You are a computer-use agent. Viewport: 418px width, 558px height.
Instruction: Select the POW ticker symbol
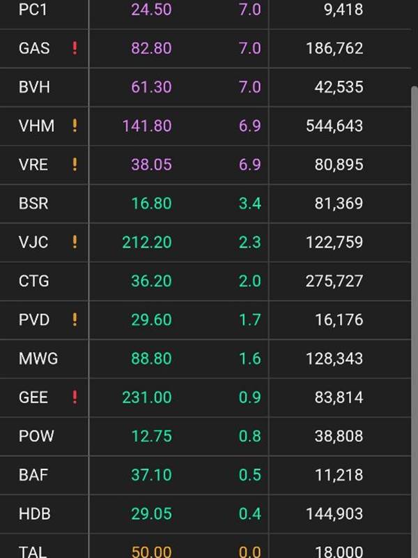(36, 436)
